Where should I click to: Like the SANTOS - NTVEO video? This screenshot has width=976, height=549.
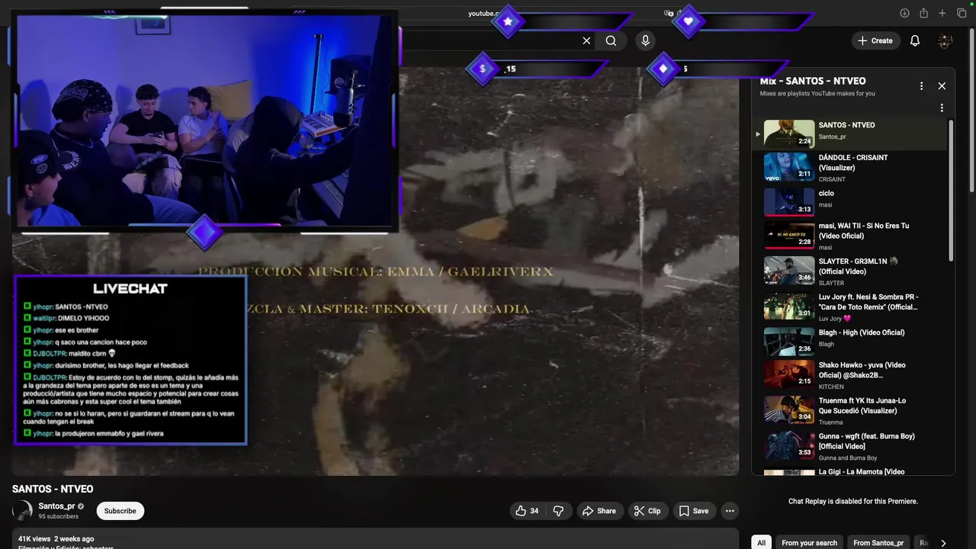pyautogui.click(x=527, y=511)
